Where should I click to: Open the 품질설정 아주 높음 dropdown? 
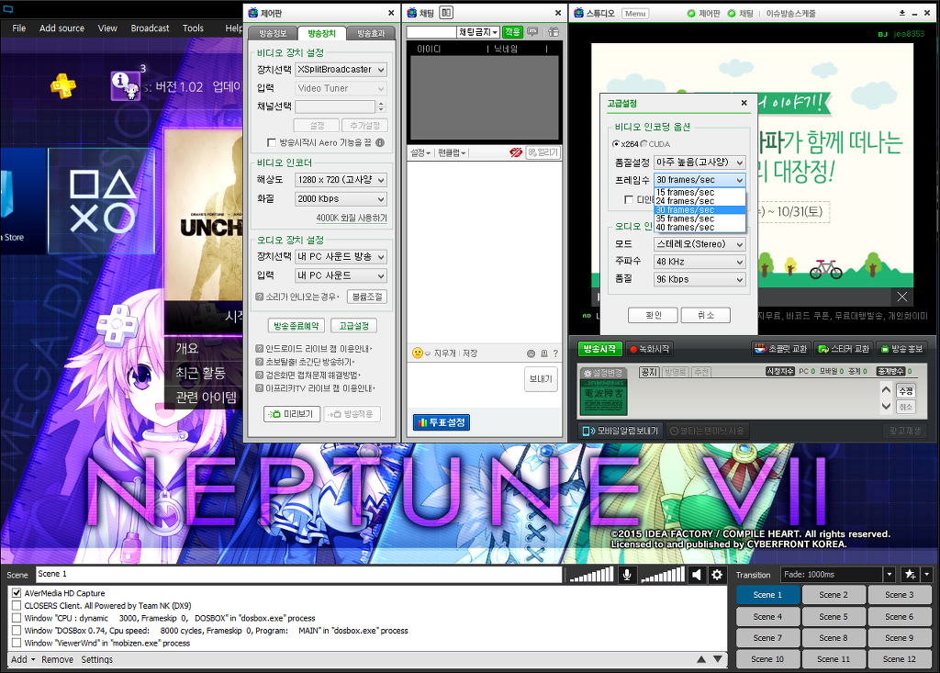click(699, 163)
